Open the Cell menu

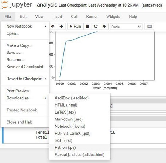coord(74,17)
